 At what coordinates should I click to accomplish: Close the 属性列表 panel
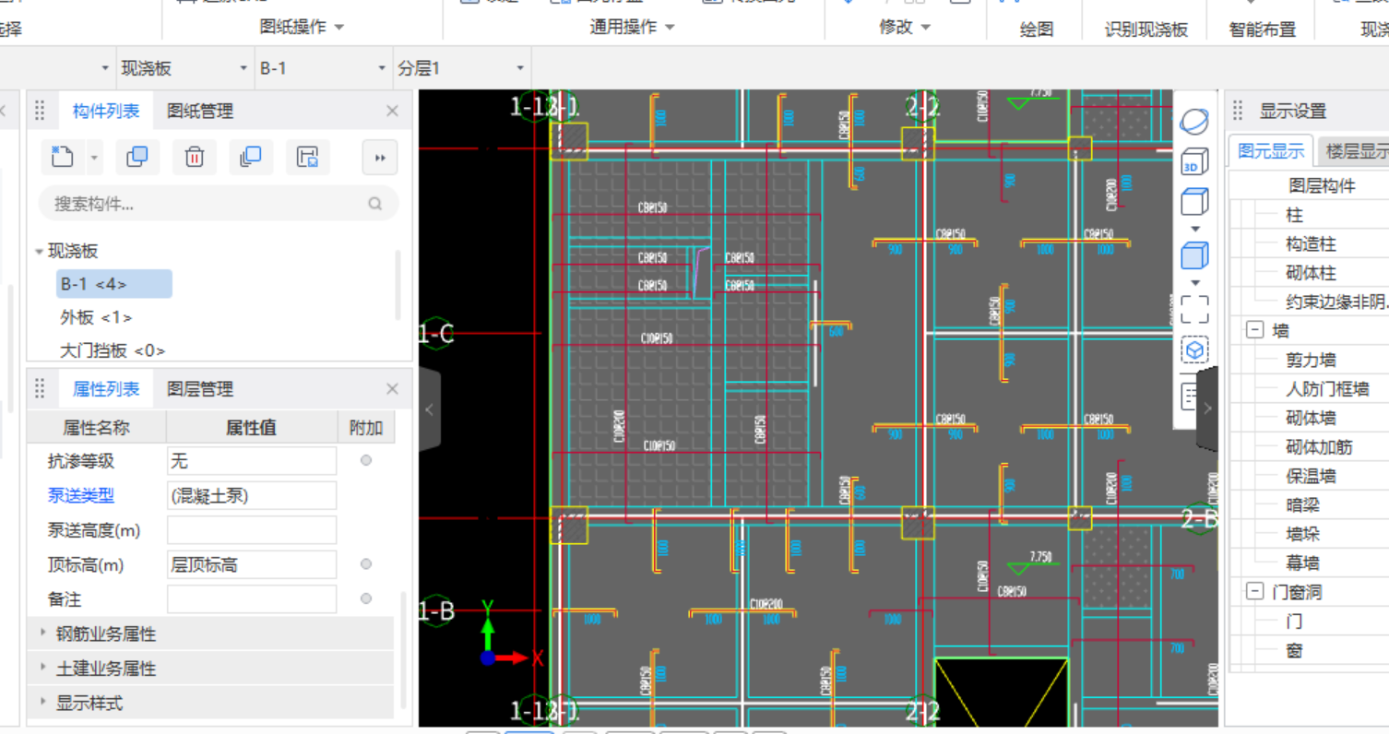(x=392, y=389)
